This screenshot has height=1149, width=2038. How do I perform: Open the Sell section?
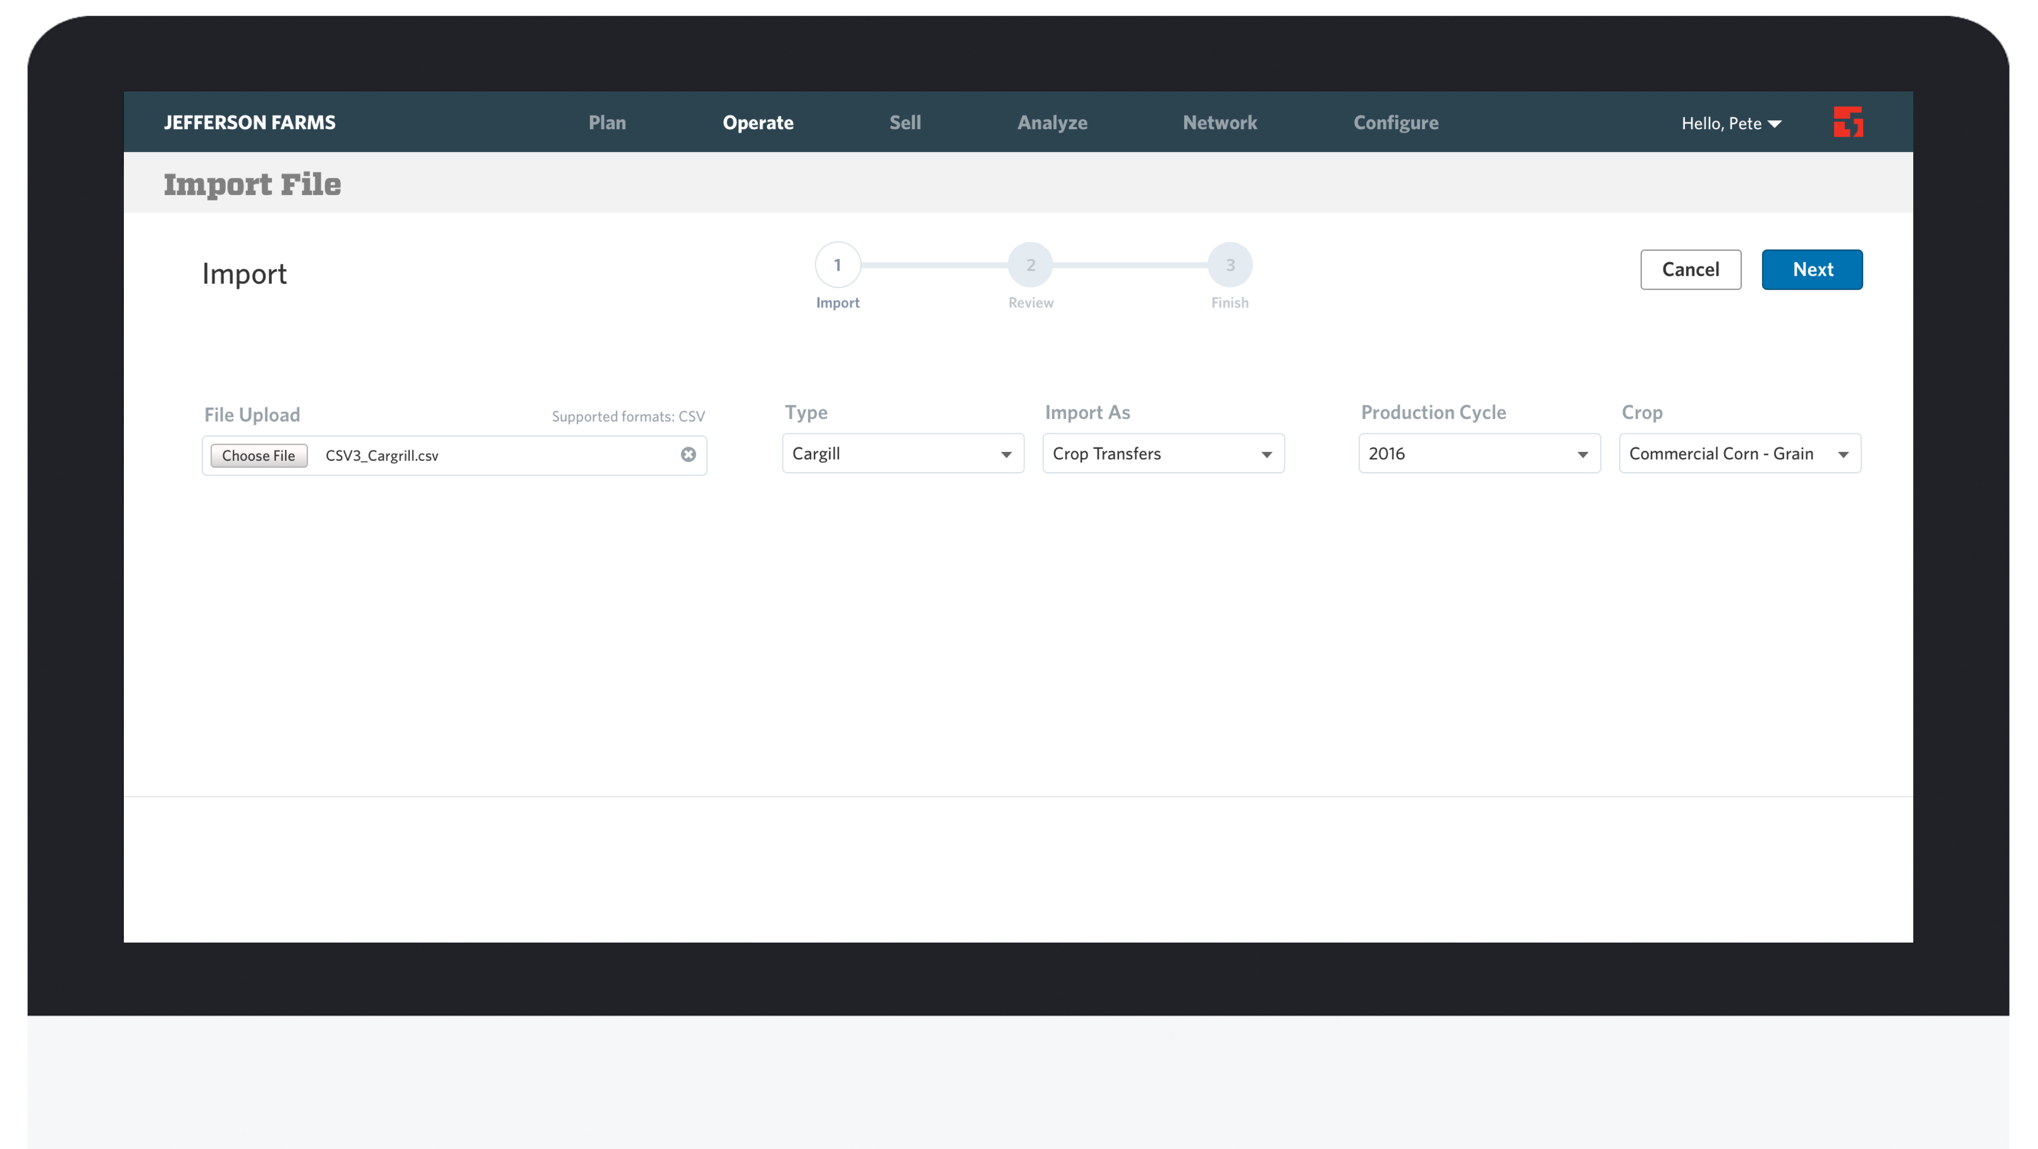(x=905, y=123)
